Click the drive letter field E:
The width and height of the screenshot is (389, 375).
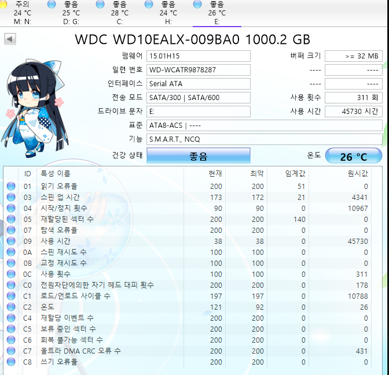pyautogui.click(x=199, y=112)
